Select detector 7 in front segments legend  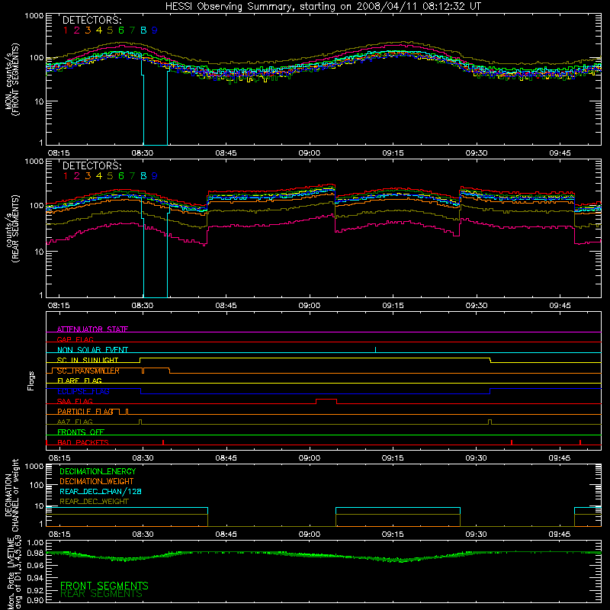(132, 30)
